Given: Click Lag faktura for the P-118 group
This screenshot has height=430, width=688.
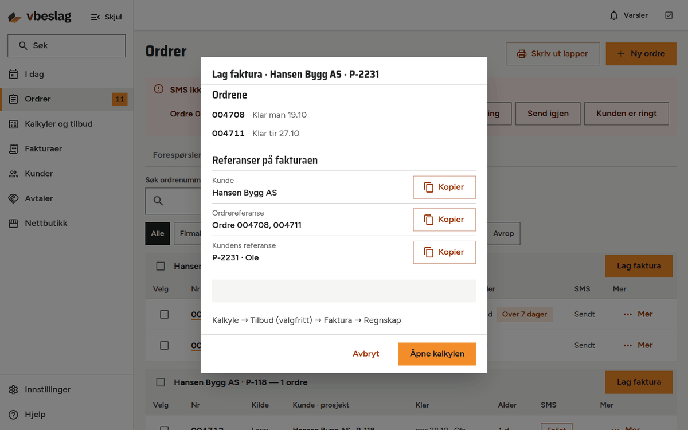Looking at the screenshot, I should pos(639,382).
